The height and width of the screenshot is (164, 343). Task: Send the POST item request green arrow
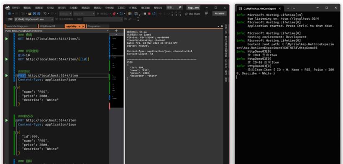coord(7,75)
